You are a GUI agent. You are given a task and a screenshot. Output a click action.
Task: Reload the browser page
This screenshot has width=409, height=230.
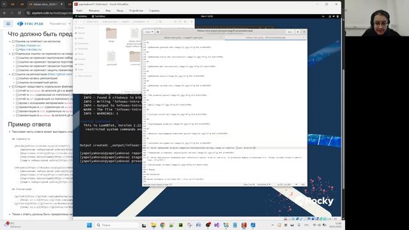(19, 13)
